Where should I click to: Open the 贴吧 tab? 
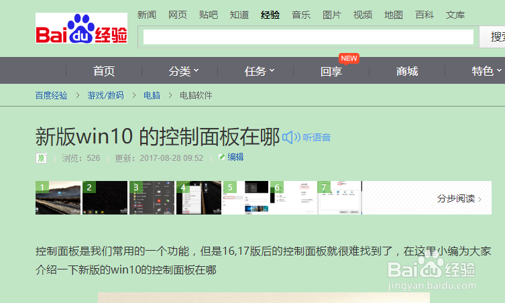[209, 15]
